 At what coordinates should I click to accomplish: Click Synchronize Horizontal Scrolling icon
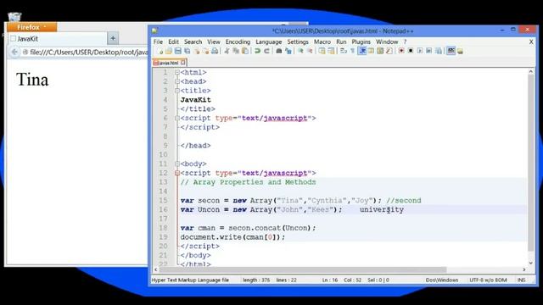pos(332,51)
